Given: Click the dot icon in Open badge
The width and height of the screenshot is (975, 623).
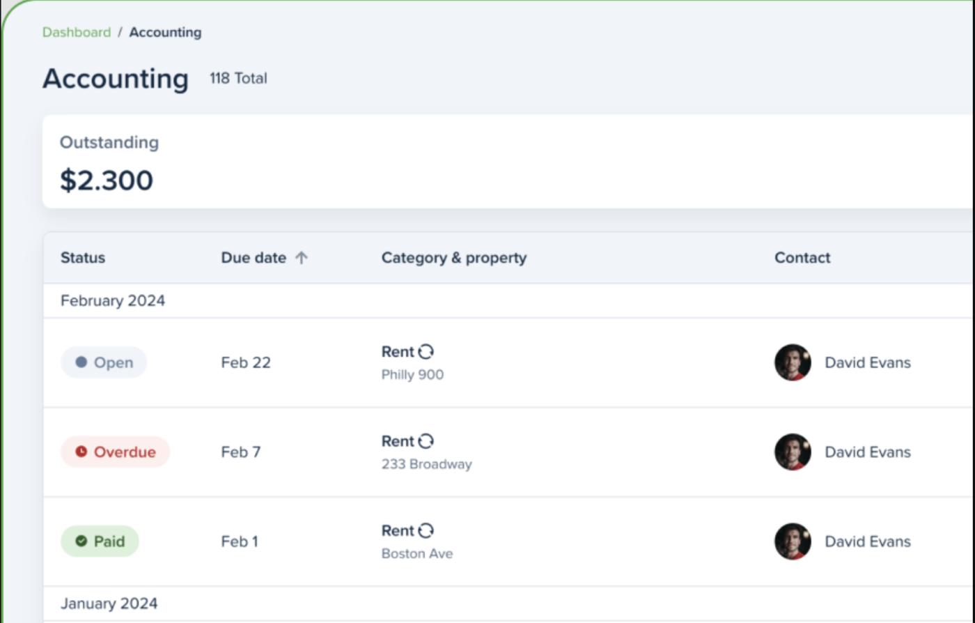Looking at the screenshot, I should [x=81, y=362].
